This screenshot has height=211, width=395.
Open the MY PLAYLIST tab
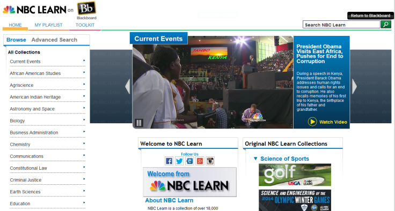click(48, 25)
